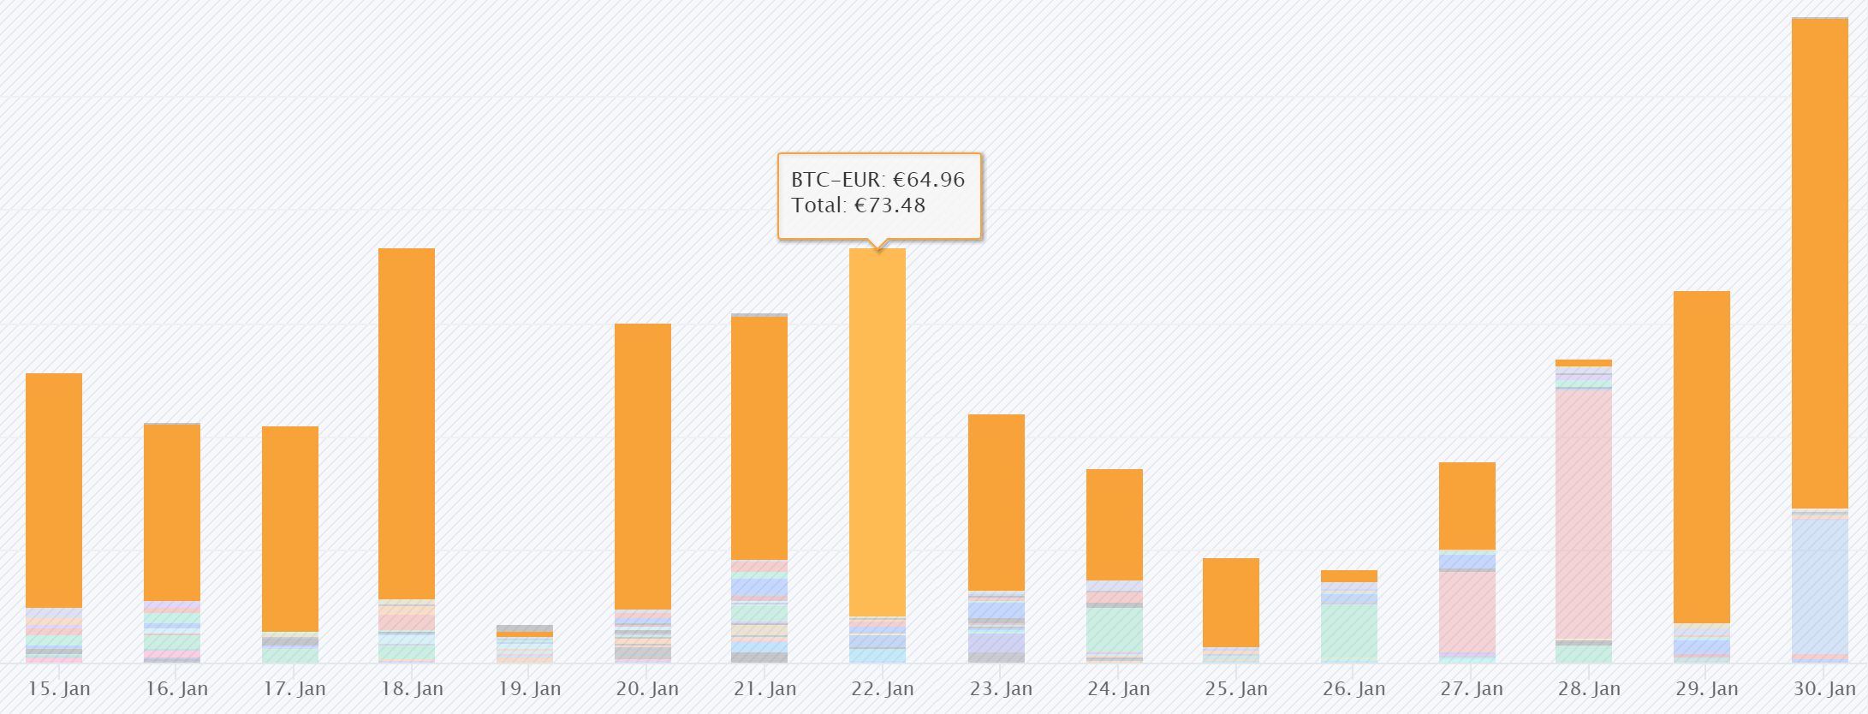Click the '22. Jan' x-axis date label
This screenshot has width=1868, height=714.
(883, 689)
